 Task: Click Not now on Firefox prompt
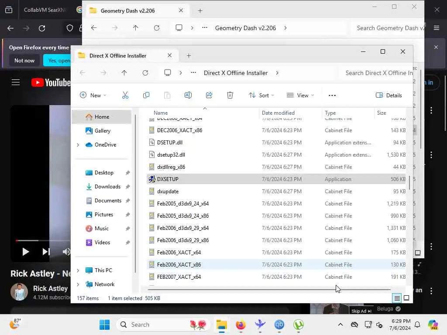coord(24,60)
